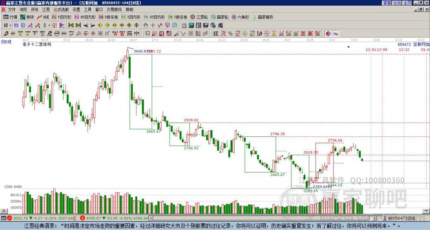Open the 资讯 menu
Screen dimensions: 430x230
point(34,10)
